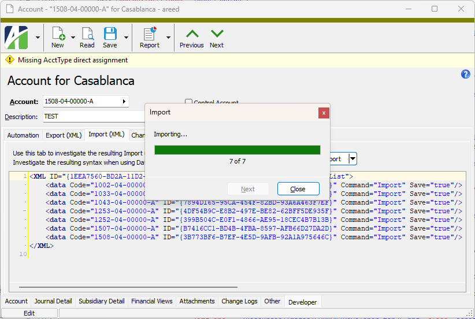Go to Next record in toolbar
475x319 pixels.
pos(217,38)
